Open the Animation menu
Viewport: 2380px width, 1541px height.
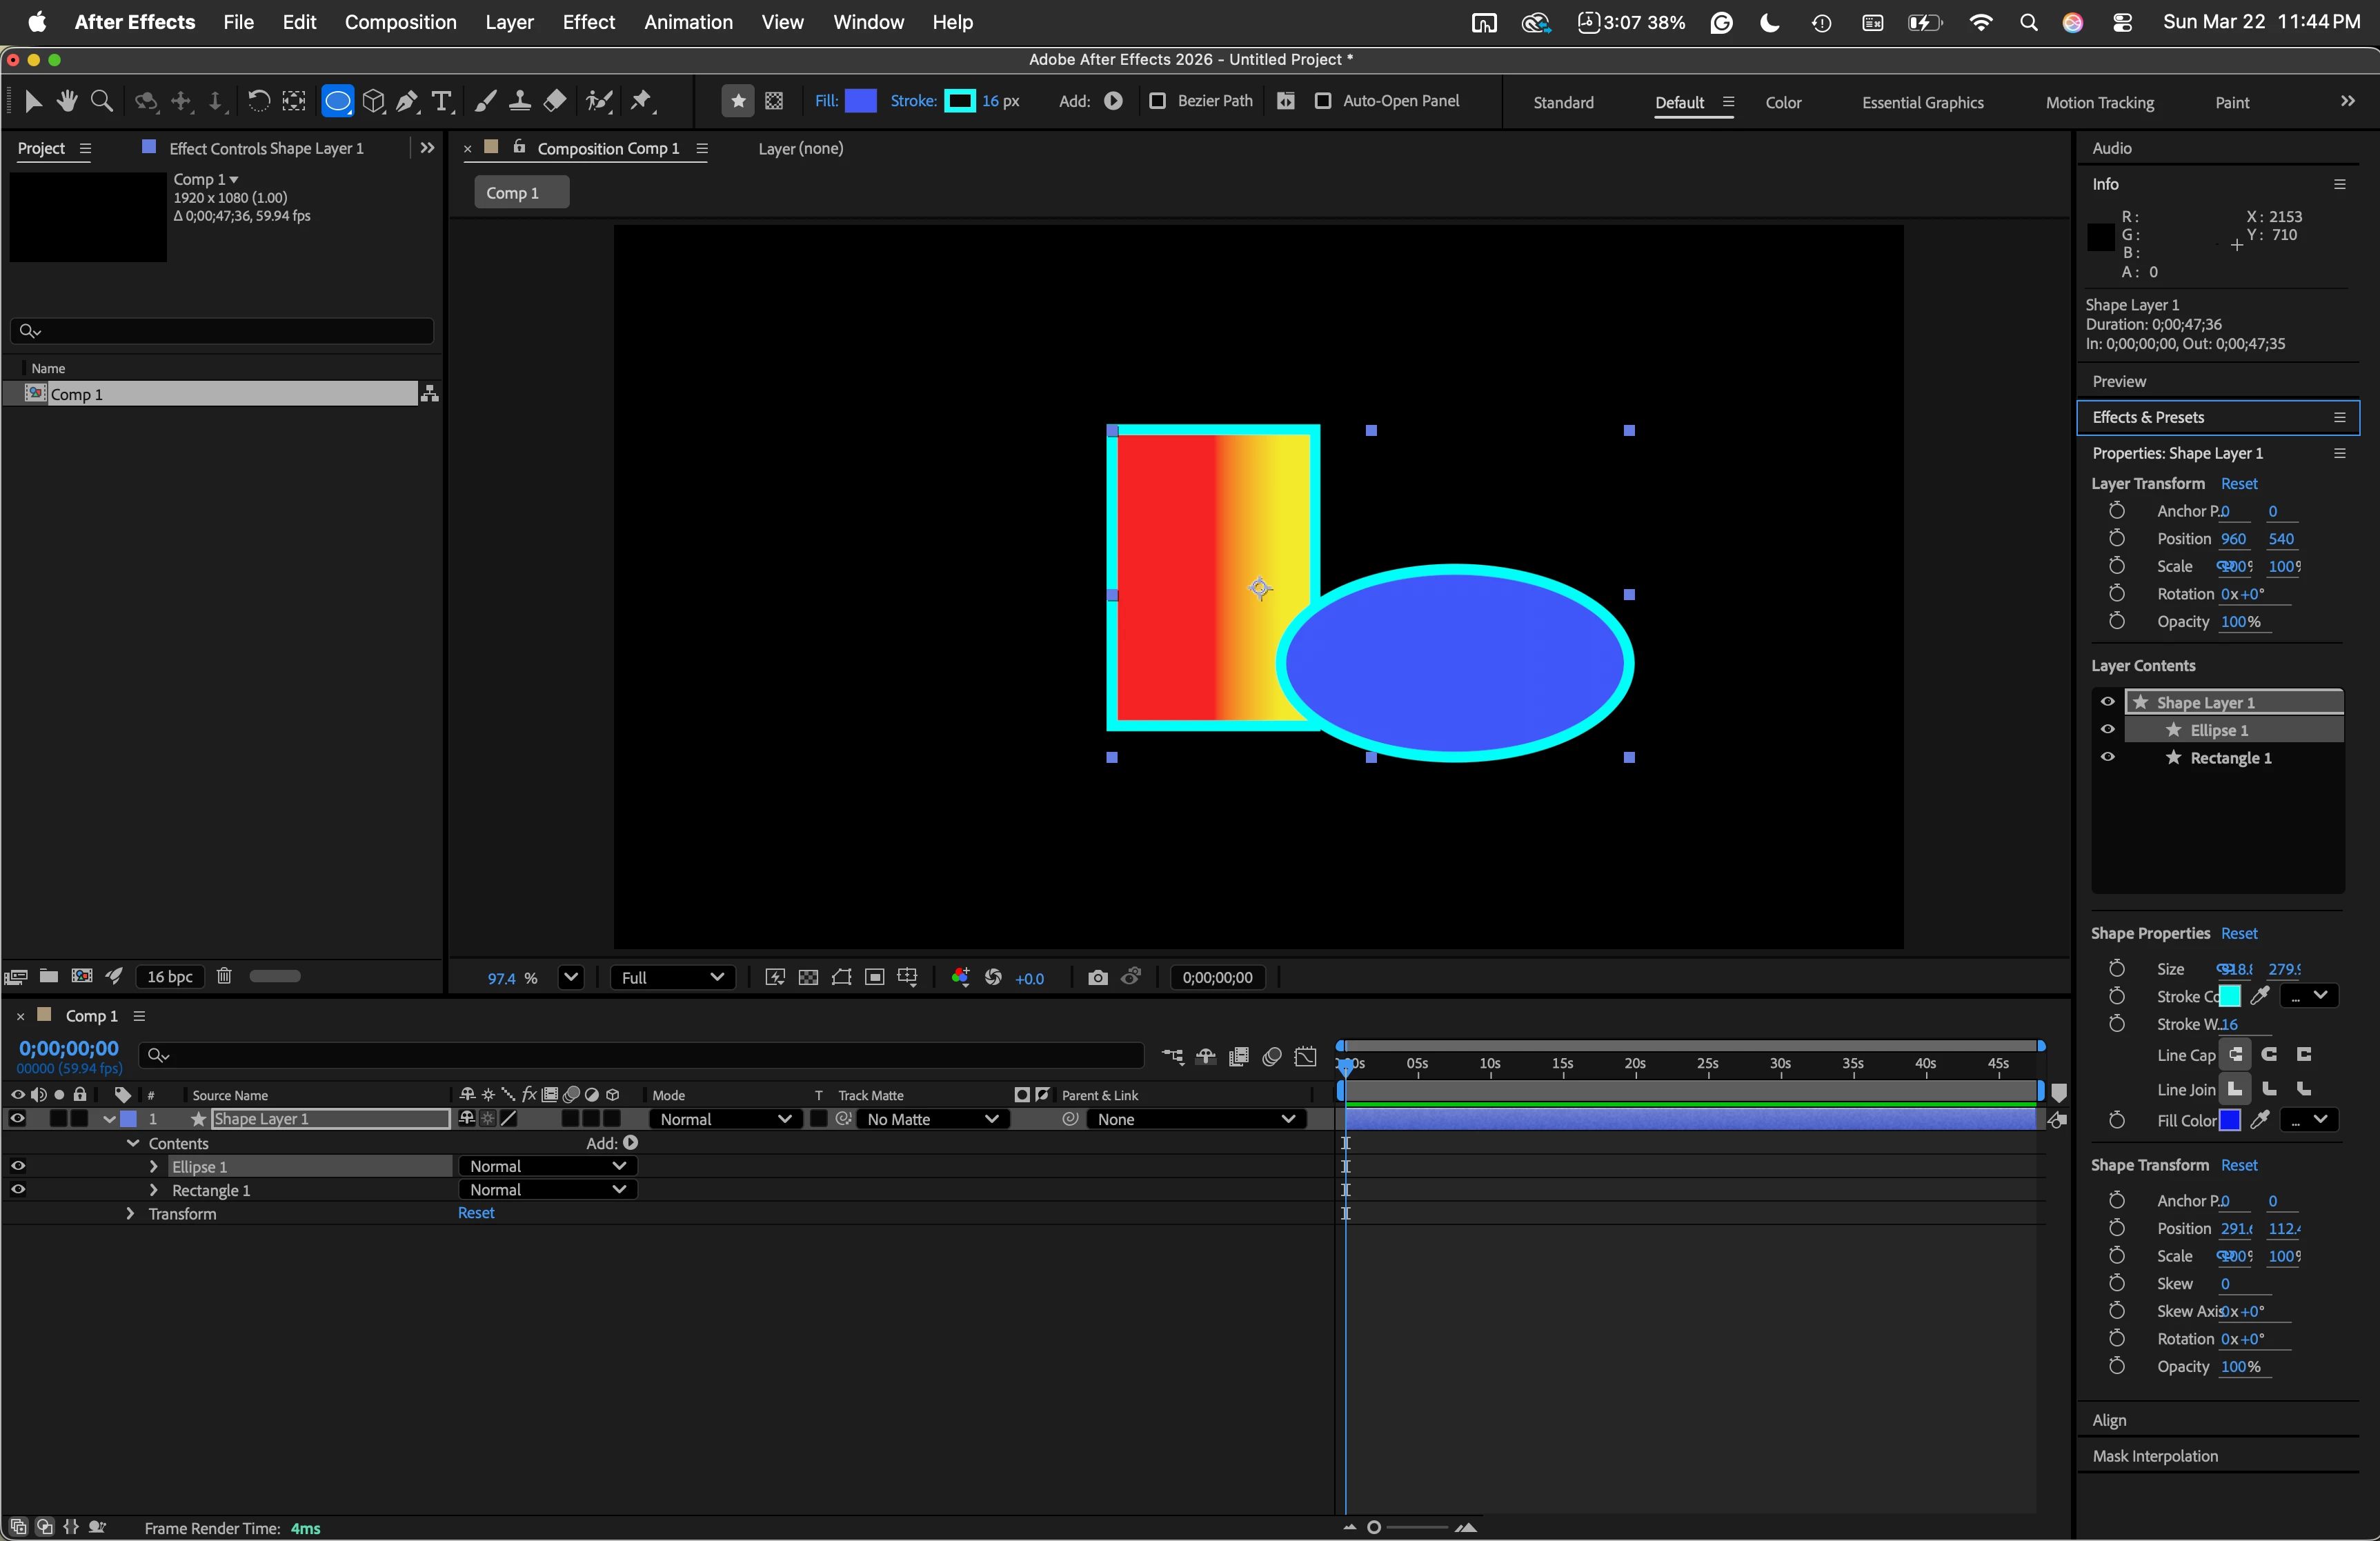pyautogui.click(x=687, y=22)
